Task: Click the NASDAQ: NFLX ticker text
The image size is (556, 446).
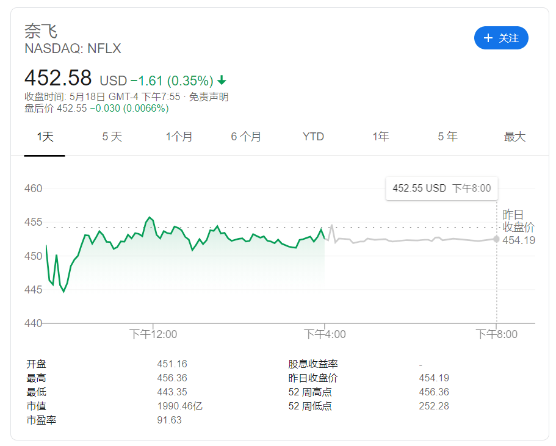Action: click(73, 49)
